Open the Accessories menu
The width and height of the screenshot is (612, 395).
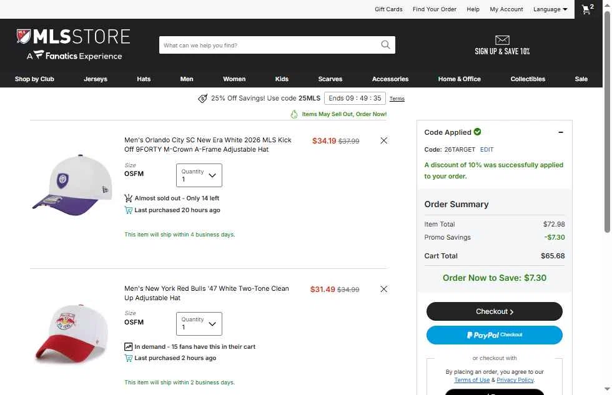coord(390,79)
